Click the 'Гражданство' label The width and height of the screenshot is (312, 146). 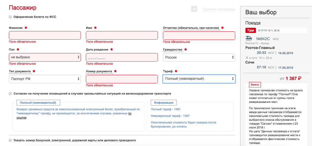point(173,49)
